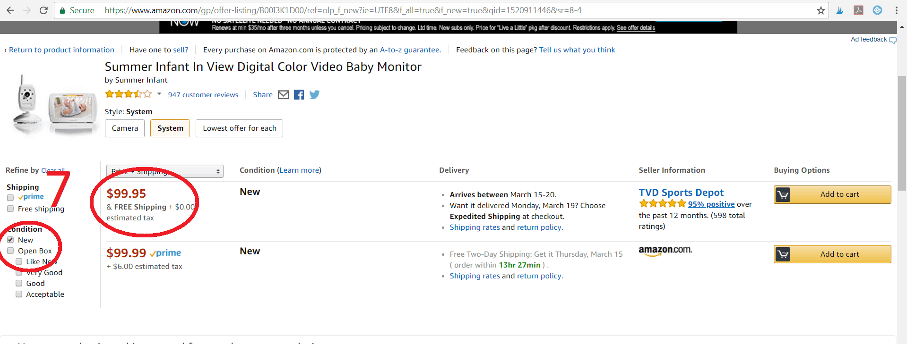Open Chrome's menu with the three-dot icon
This screenshot has height=344, width=907.
tap(897, 9)
